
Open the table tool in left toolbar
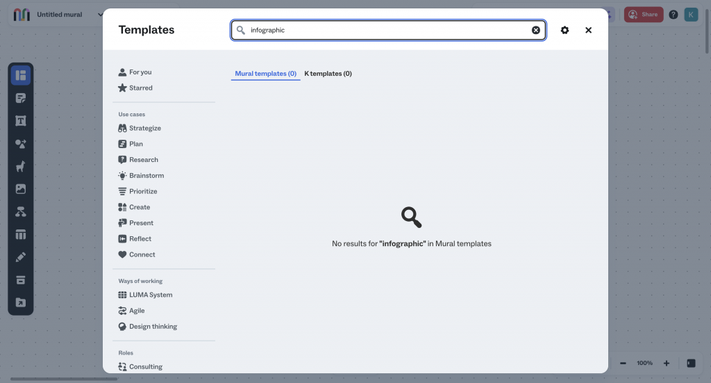[x=21, y=235]
